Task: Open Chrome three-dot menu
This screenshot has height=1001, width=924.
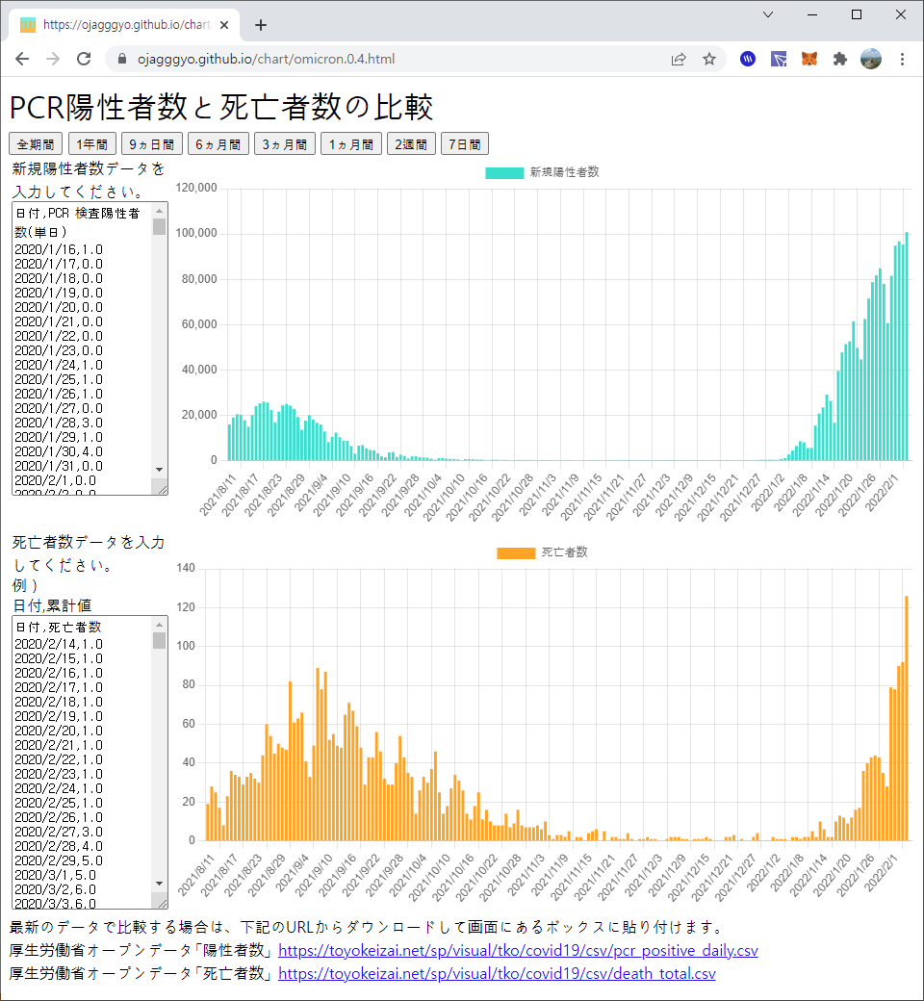Action: [x=902, y=60]
